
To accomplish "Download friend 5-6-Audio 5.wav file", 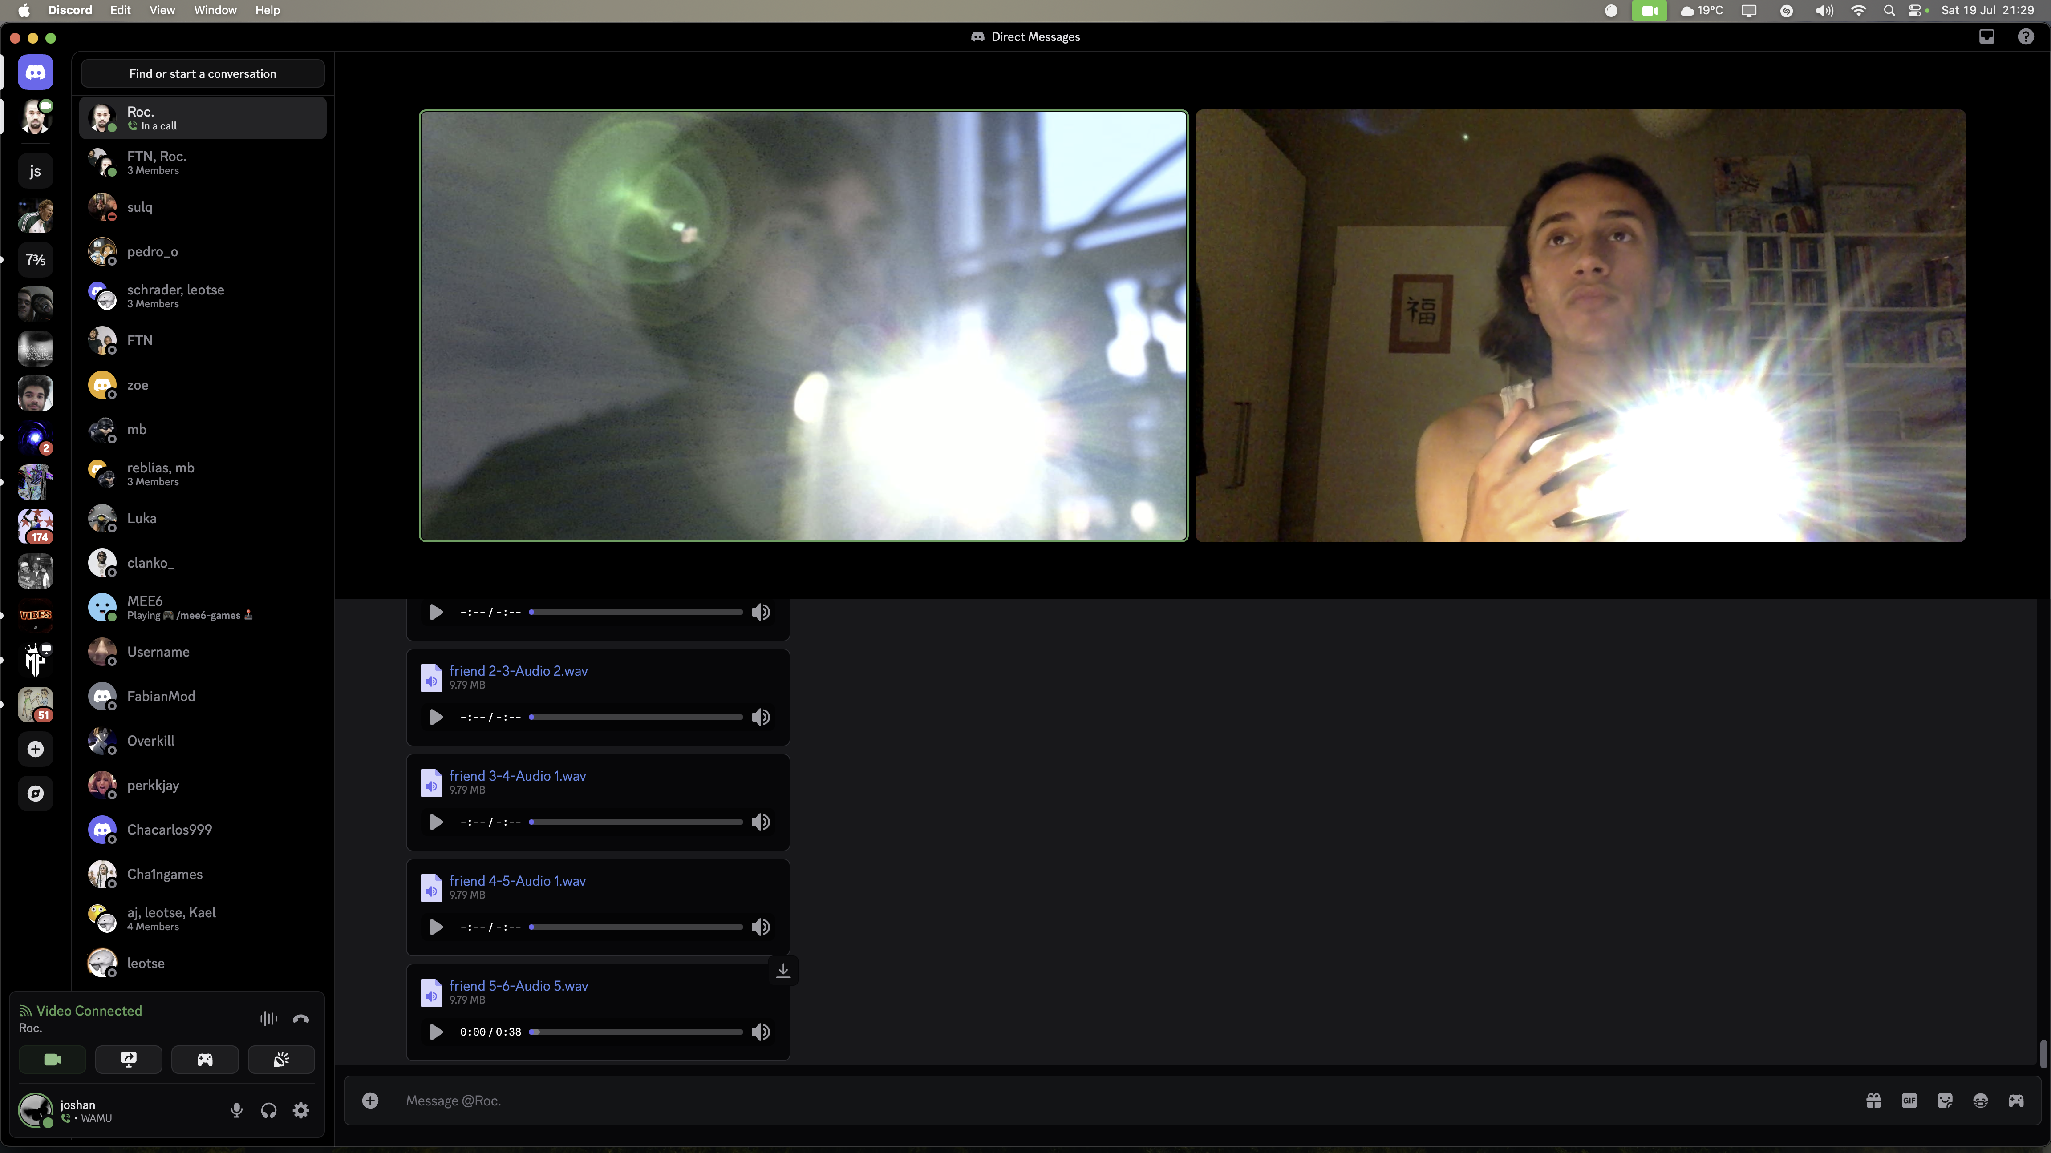I will (783, 970).
